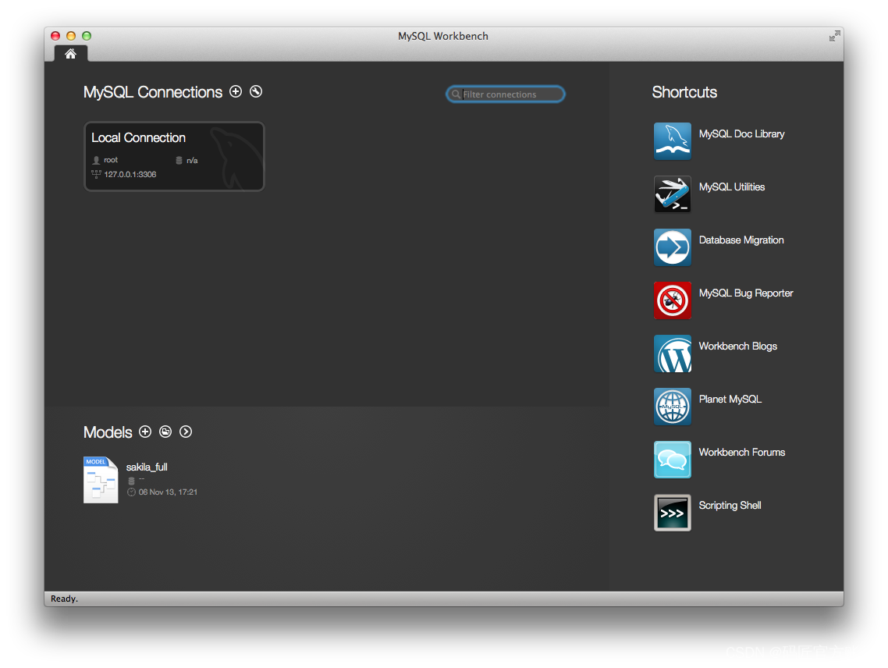Viewport: 888px width, 668px height.
Task: Click the n/a schema value in Local Connection
Action: tap(192, 160)
